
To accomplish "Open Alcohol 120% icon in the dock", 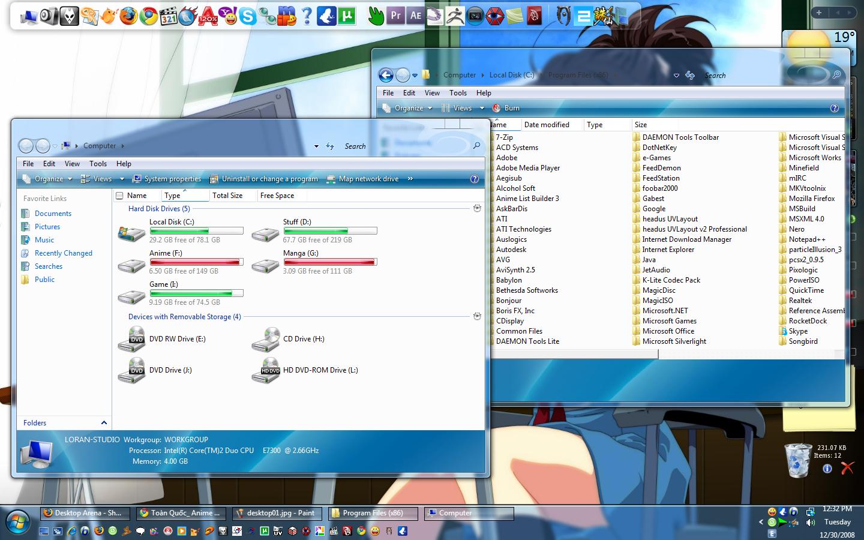I will [208, 16].
